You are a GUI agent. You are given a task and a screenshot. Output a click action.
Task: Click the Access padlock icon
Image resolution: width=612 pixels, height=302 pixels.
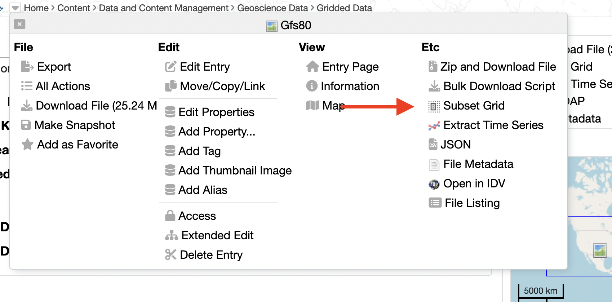(x=170, y=216)
